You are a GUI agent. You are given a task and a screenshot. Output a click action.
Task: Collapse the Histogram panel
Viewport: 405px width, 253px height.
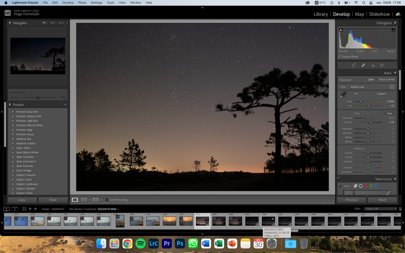click(x=395, y=23)
